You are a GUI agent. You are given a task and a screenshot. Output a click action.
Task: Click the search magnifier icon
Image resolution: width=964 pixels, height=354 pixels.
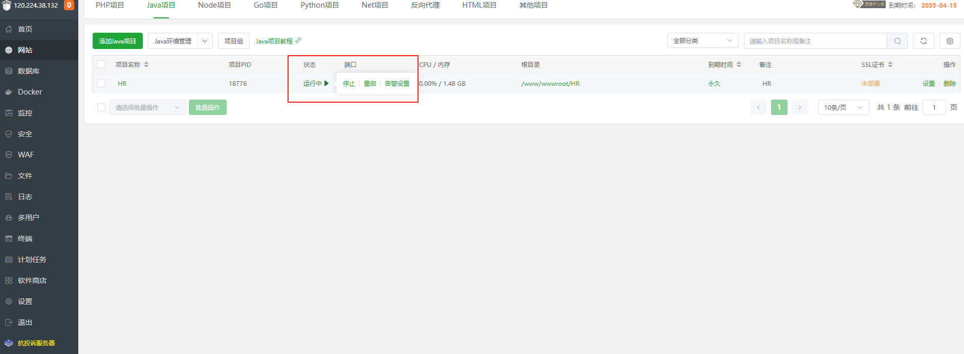pyautogui.click(x=897, y=41)
